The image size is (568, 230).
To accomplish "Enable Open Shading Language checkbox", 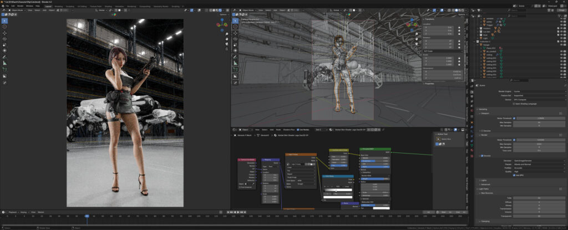I will click(x=514, y=104).
